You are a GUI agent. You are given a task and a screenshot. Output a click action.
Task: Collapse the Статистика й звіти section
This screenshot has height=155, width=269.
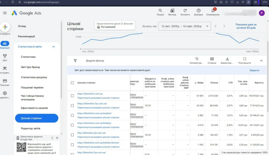(x=54, y=47)
